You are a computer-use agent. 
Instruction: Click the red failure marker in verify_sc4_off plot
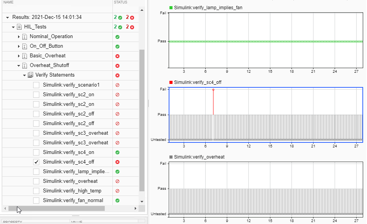click(x=213, y=90)
